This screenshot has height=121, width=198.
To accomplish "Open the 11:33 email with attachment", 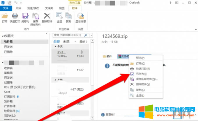I will [70, 56].
